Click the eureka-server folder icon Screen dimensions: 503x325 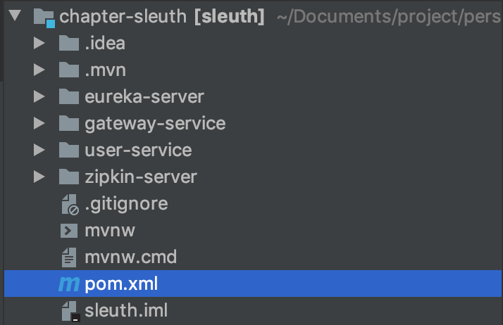point(69,96)
